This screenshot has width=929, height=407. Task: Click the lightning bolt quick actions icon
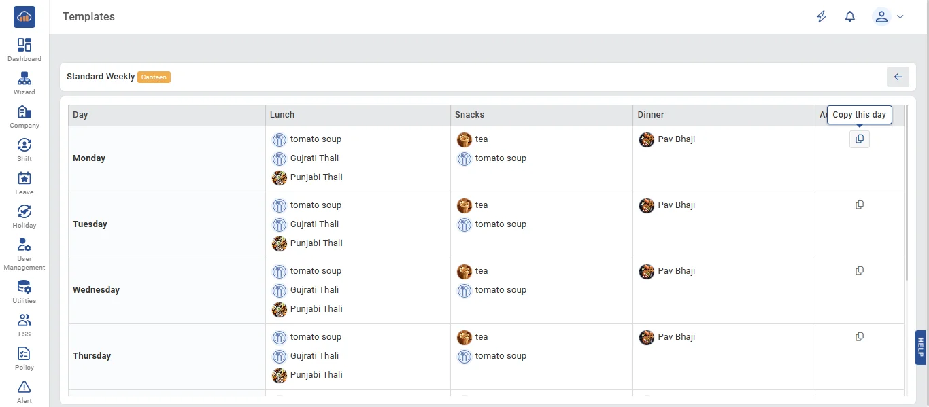(822, 16)
